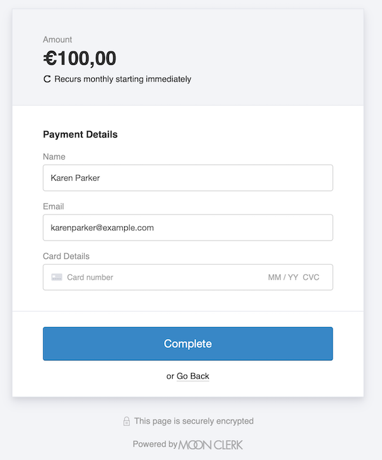Open the MoonClerk logo link
The height and width of the screenshot is (460, 382).
click(211, 444)
